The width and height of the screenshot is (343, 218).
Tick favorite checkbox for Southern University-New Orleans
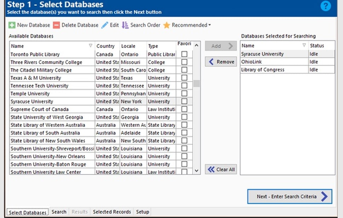pos(184,156)
